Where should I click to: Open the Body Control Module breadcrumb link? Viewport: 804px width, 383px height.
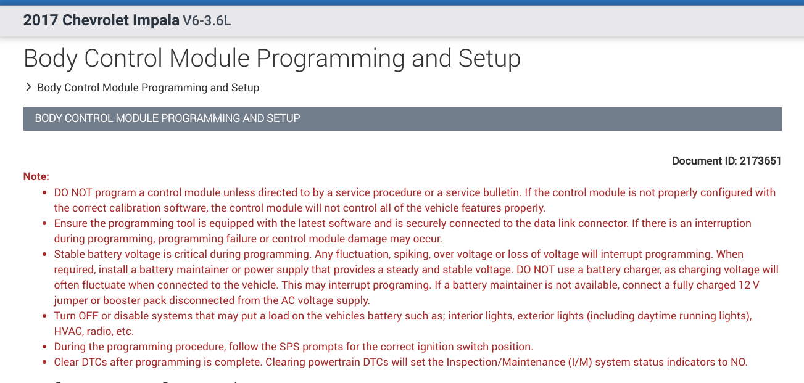point(148,88)
